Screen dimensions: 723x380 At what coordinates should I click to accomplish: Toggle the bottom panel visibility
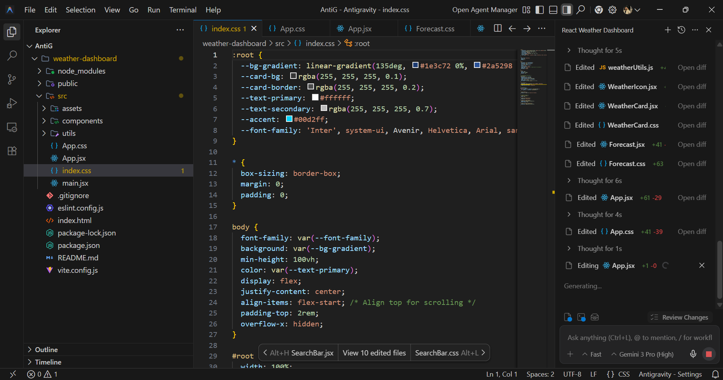click(553, 10)
